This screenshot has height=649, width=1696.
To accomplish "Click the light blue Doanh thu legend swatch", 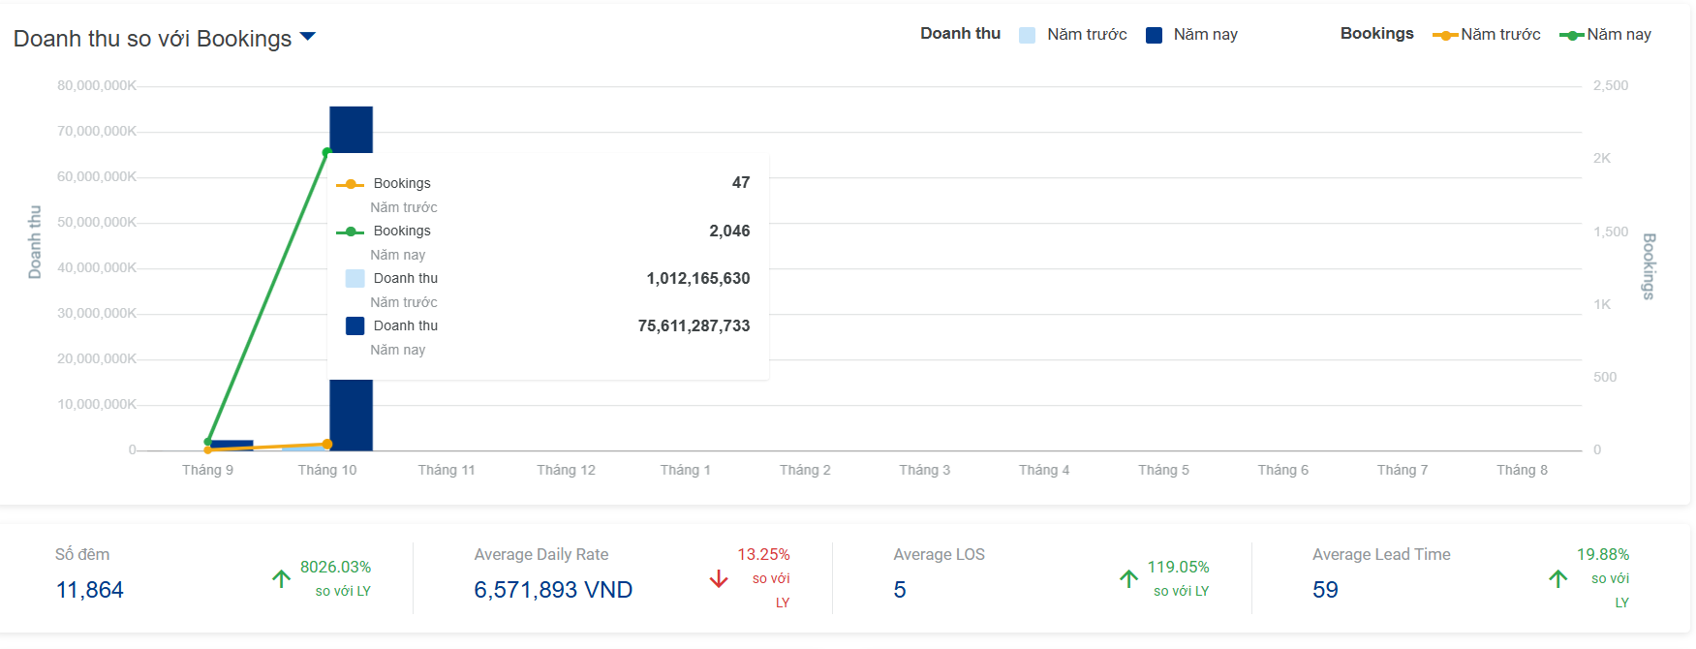I will pos(1028,35).
